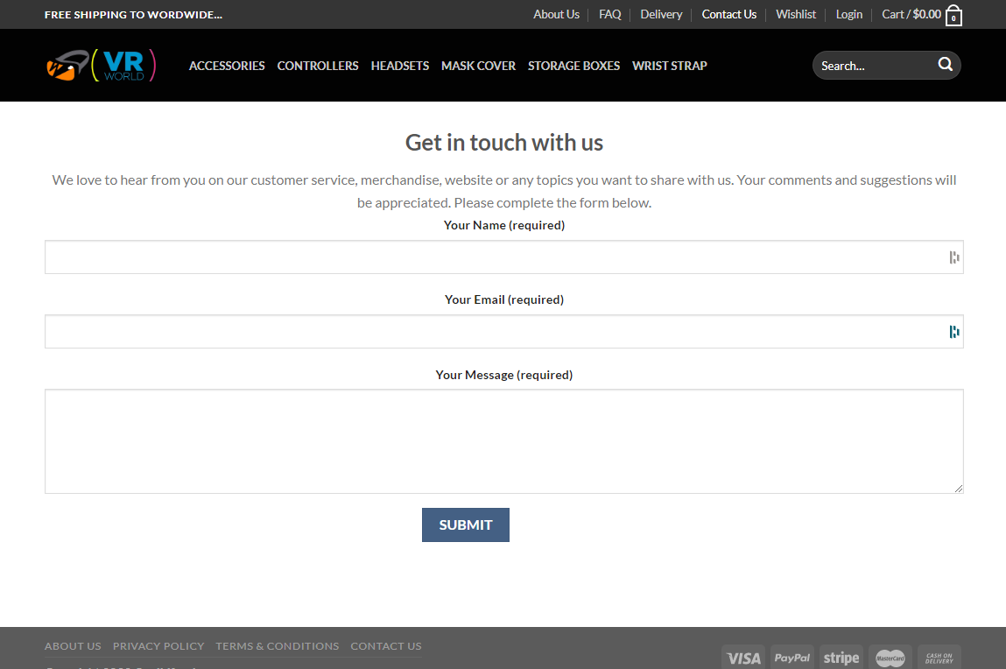Go to Headsets category
1006x669 pixels.
click(x=400, y=66)
